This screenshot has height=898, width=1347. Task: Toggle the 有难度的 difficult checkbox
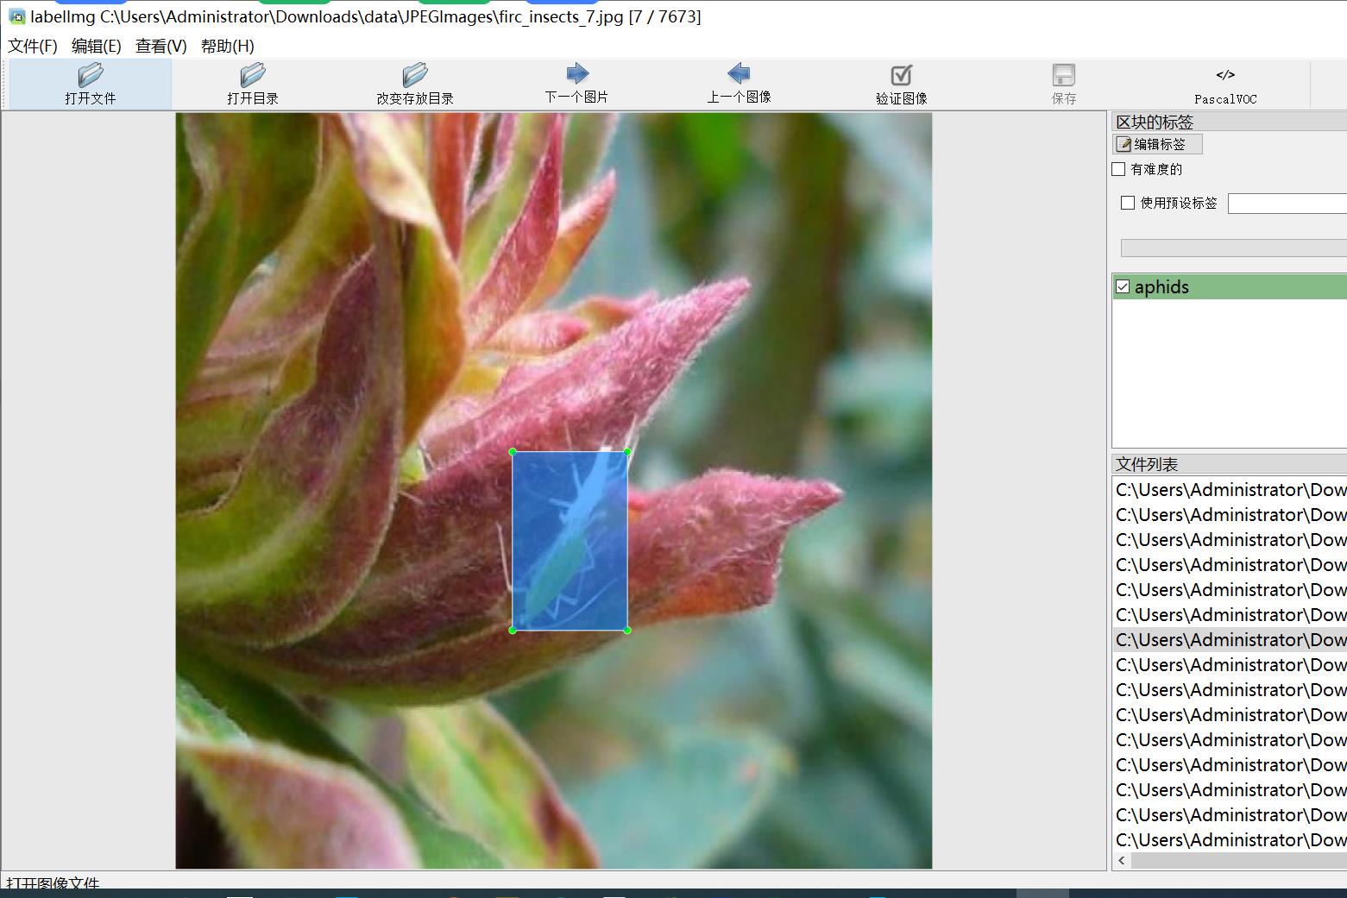coord(1118,169)
